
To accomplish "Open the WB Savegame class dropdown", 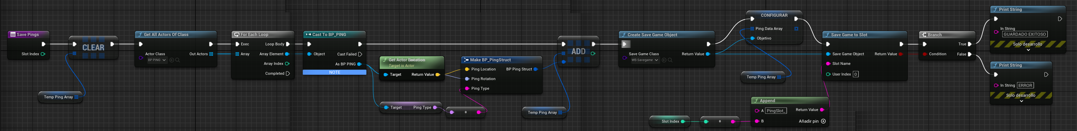I will click(644, 60).
